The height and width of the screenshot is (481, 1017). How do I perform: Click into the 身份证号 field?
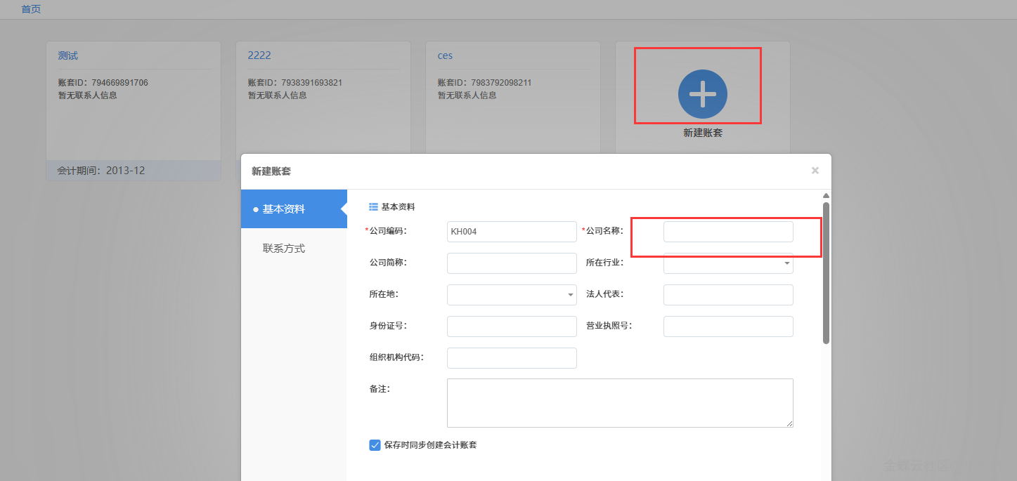[512, 327]
